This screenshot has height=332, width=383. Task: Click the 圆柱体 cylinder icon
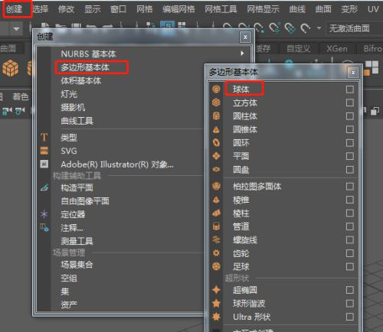(x=216, y=116)
